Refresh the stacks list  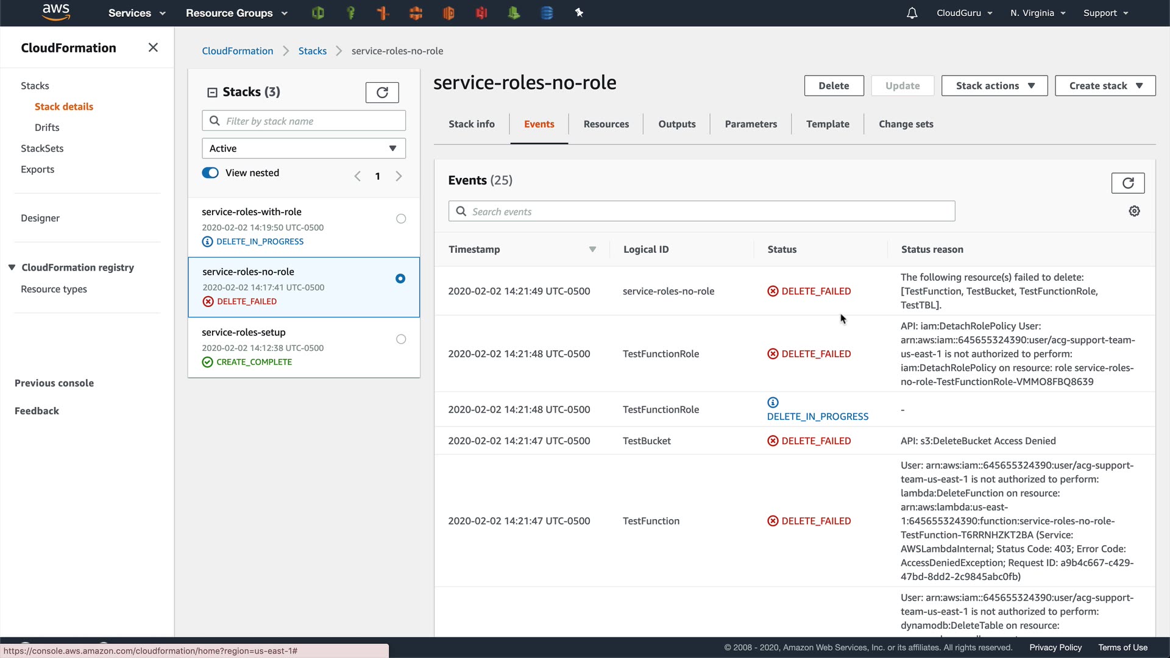382,93
